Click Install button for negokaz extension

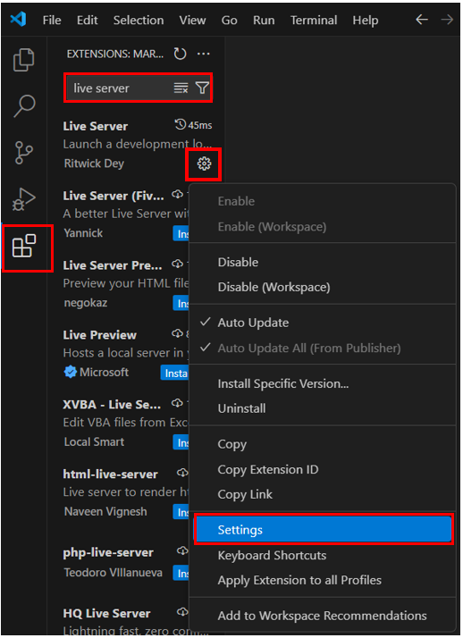[181, 304]
